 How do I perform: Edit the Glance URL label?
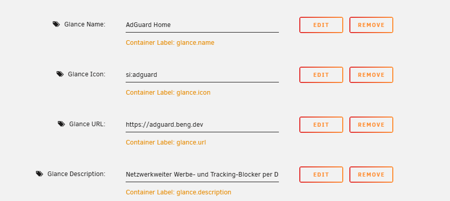tap(321, 125)
